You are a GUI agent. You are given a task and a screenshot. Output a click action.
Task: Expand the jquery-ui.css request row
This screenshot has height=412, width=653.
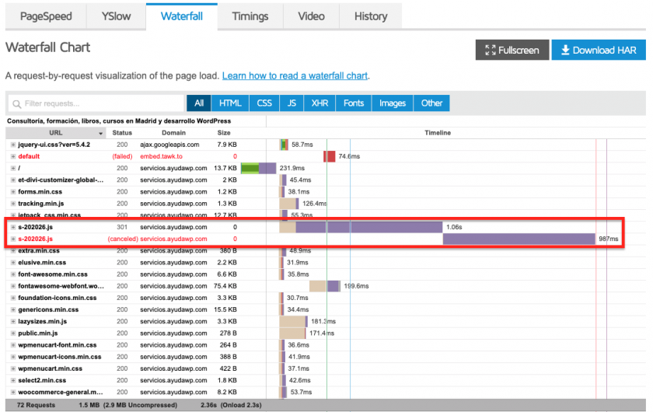tap(12, 145)
